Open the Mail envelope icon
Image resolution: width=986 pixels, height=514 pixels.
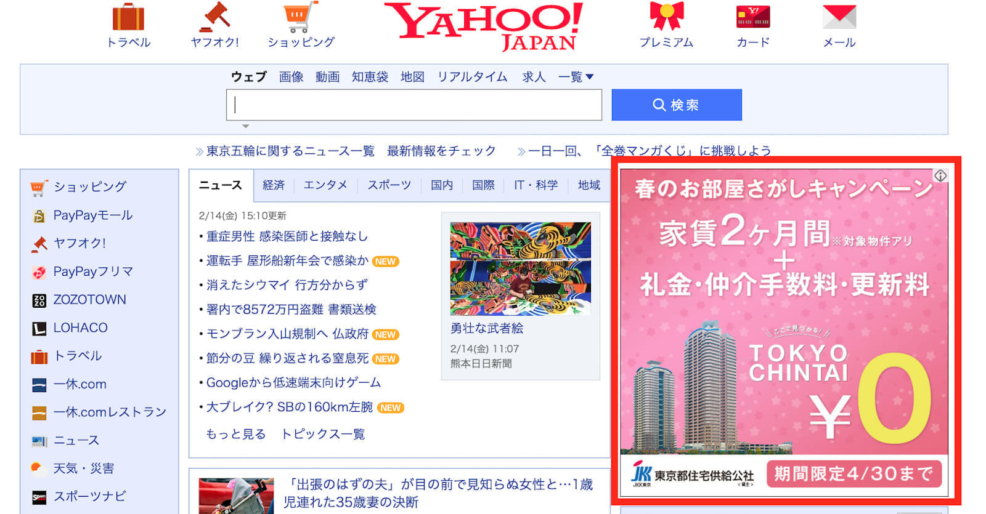click(839, 17)
